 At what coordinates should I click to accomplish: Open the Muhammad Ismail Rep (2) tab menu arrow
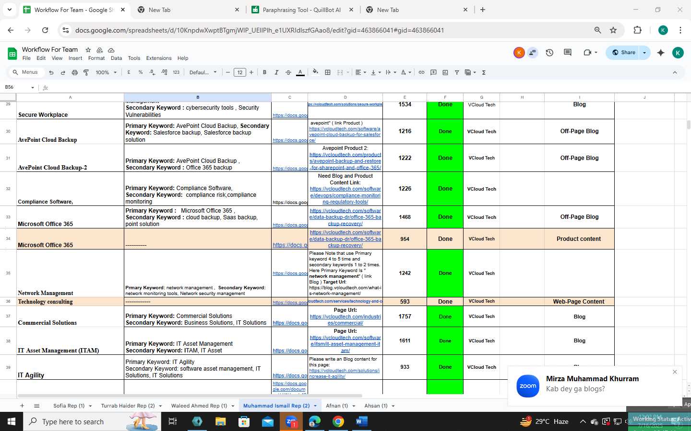click(x=315, y=406)
